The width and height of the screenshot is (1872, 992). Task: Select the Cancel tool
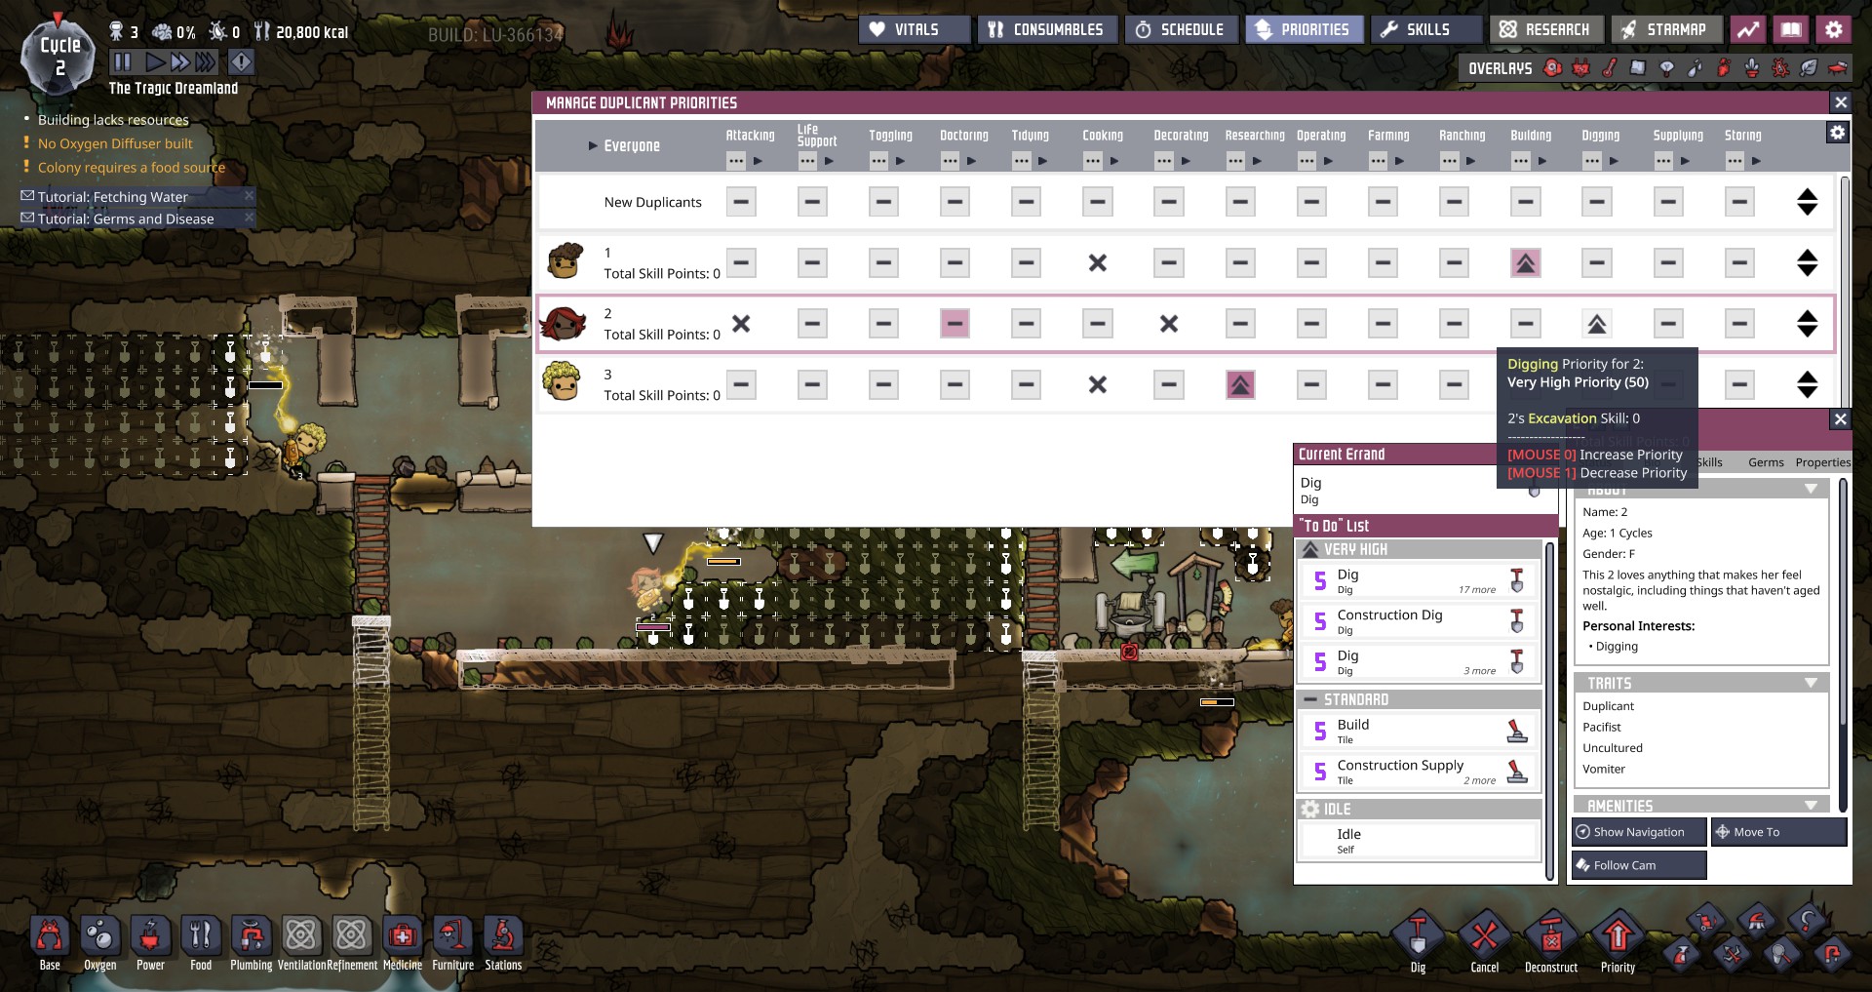(1484, 938)
